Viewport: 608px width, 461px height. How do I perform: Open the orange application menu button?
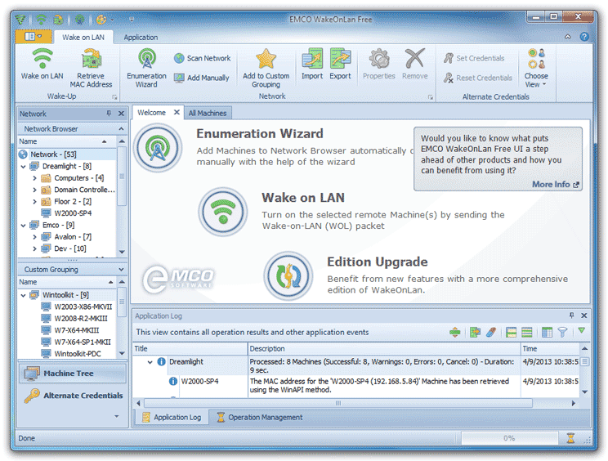[x=34, y=37]
